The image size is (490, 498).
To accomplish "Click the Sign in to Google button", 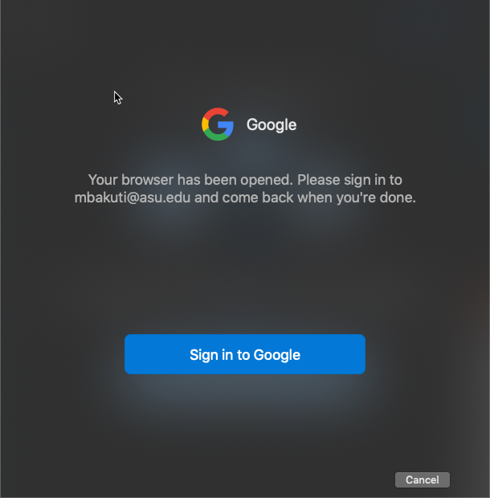I will pyautogui.click(x=245, y=354).
